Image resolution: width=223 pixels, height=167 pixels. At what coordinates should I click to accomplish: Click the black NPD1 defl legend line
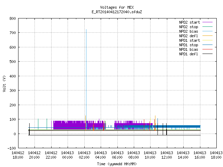(x=207, y=54)
